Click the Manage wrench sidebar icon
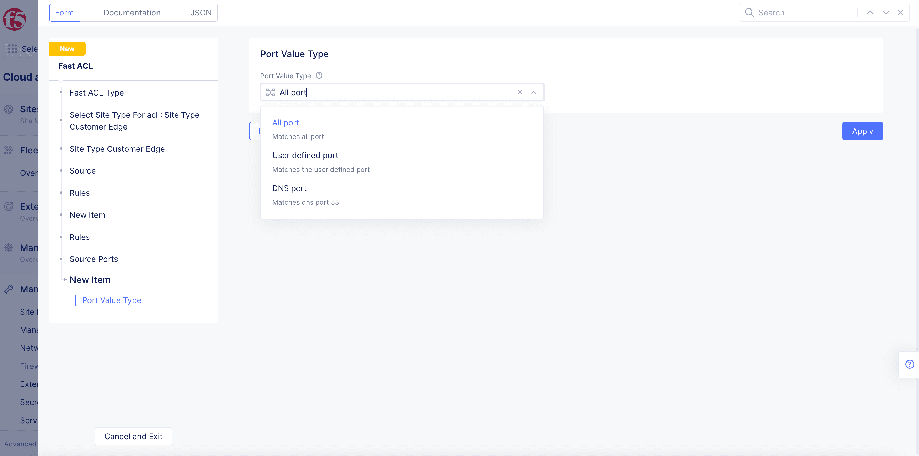Image resolution: width=919 pixels, height=456 pixels. pos(9,289)
